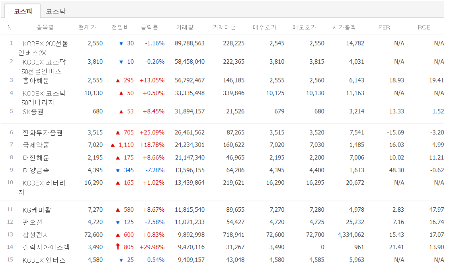The image size is (449, 271).
Task: Click the 현재가 column header
Action: (87, 27)
